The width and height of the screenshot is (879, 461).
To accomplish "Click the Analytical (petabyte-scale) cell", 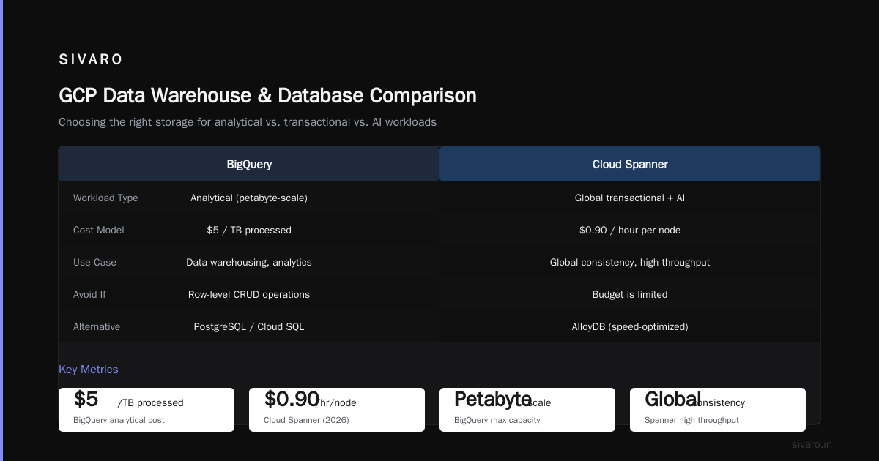I will click(249, 198).
